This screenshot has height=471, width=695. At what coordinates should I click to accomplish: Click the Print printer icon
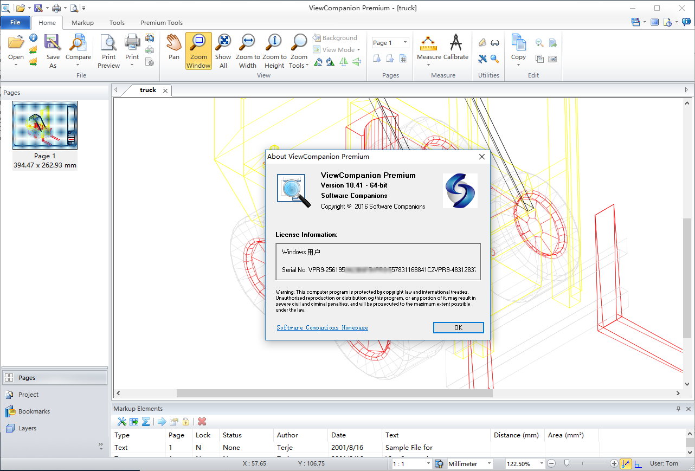(x=132, y=42)
